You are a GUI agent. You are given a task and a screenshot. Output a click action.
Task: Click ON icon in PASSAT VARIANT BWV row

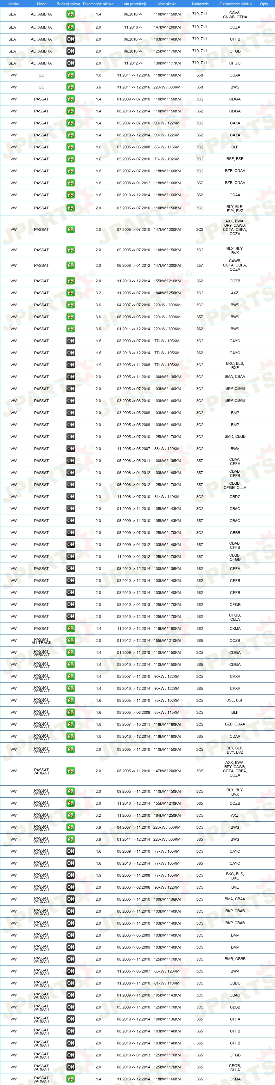pos(71,971)
